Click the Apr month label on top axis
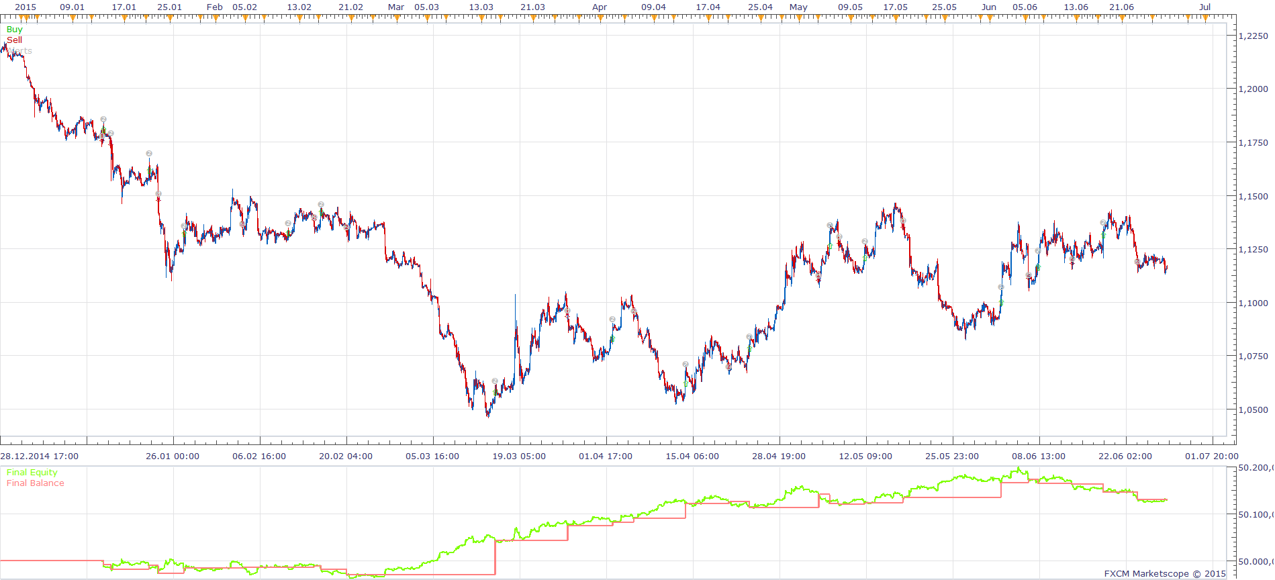The height and width of the screenshot is (580, 1275). coord(600,7)
